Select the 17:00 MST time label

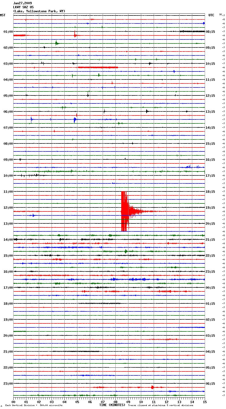[x=8, y=288]
